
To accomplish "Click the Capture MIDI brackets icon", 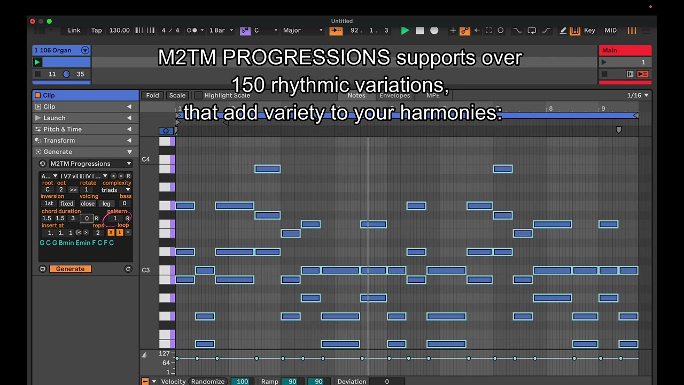I will point(488,30).
